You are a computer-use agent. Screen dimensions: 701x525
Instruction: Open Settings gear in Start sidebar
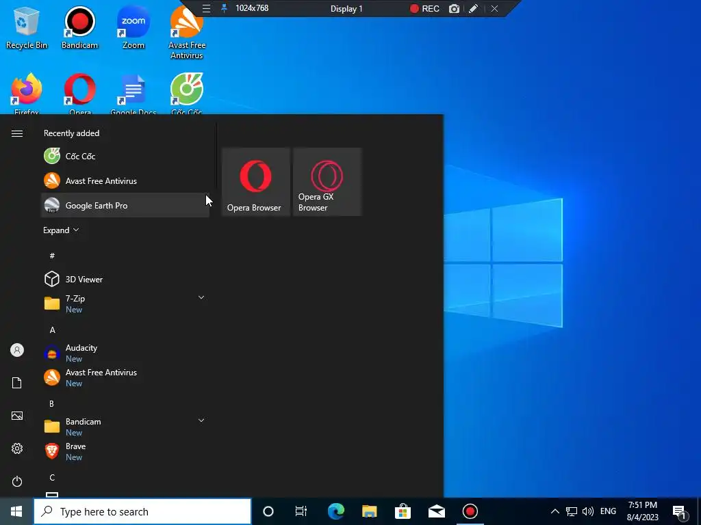tap(17, 448)
